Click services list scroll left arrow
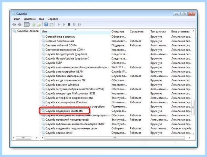Image resolution: width=207 pixels, height=157 pixels. click(42, 138)
